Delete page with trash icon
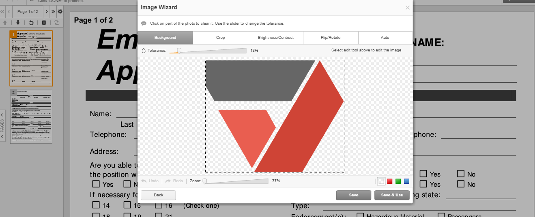 [x=44, y=23]
